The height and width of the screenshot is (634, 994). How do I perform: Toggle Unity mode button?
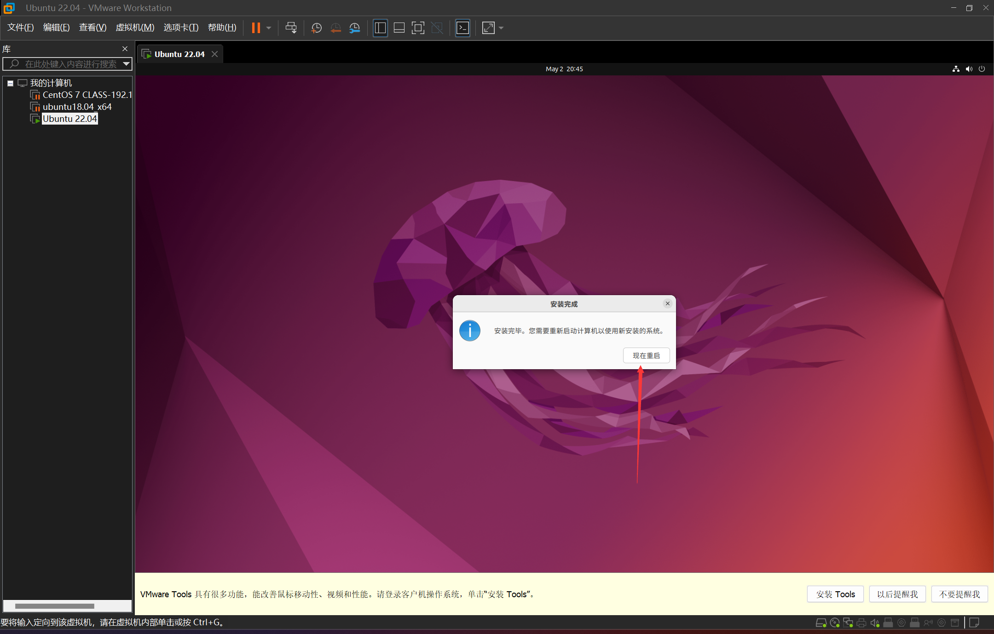437,28
